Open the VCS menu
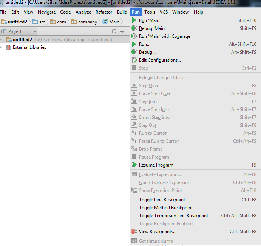The image size is (261, 246). coord(164,12)
